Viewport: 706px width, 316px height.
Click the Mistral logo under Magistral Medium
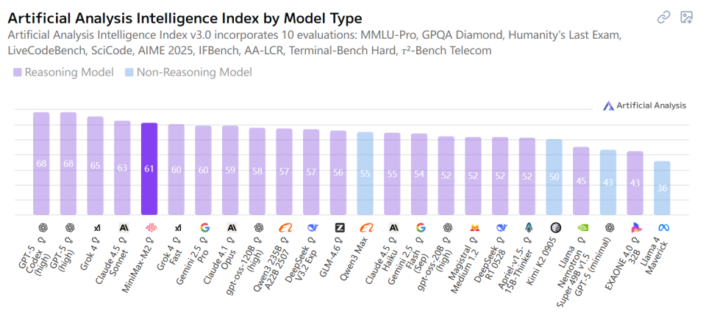[474, 228]
